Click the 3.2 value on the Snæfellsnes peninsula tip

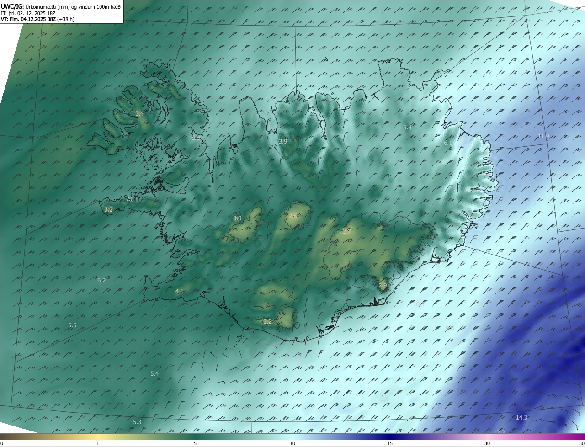(108, 210)
